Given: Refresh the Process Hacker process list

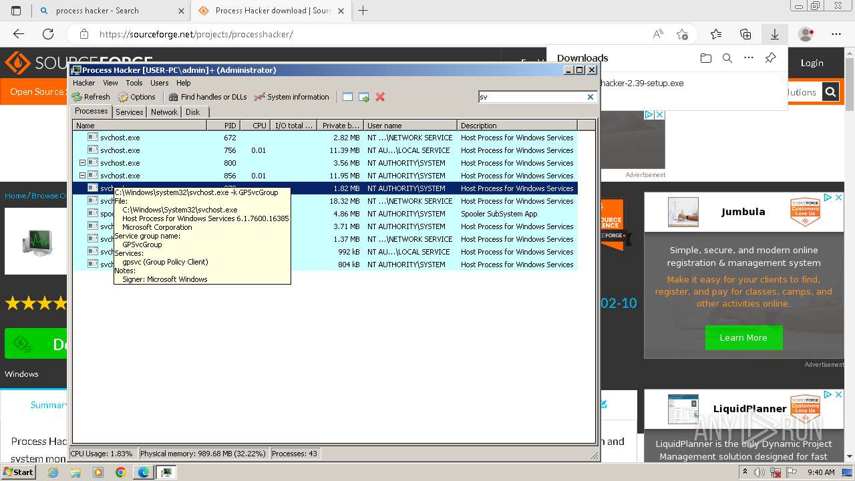Looking at the screenshot, I should point(91,97).
